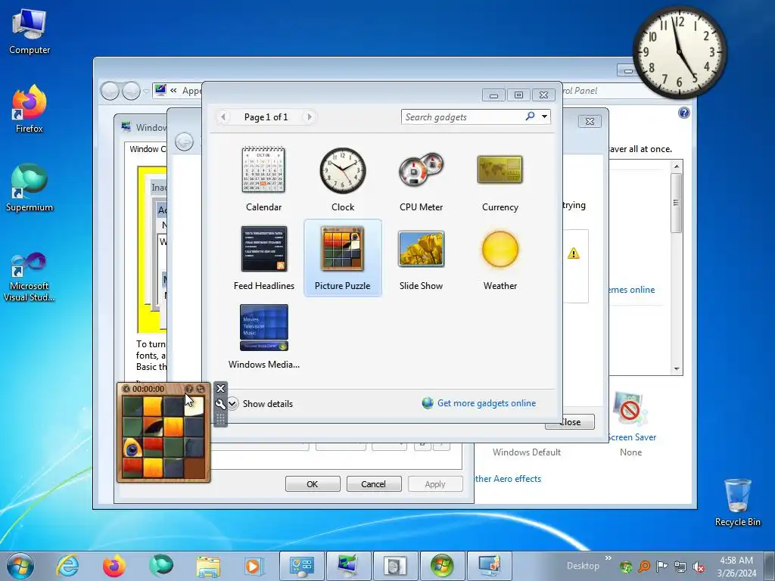Screen dimensions: 775x581
Task: Expand Show details in gadget gallery
Action: click(x=232, y=404)
